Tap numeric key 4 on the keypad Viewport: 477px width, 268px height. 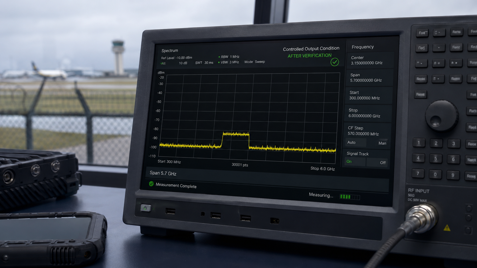[418, 158]
